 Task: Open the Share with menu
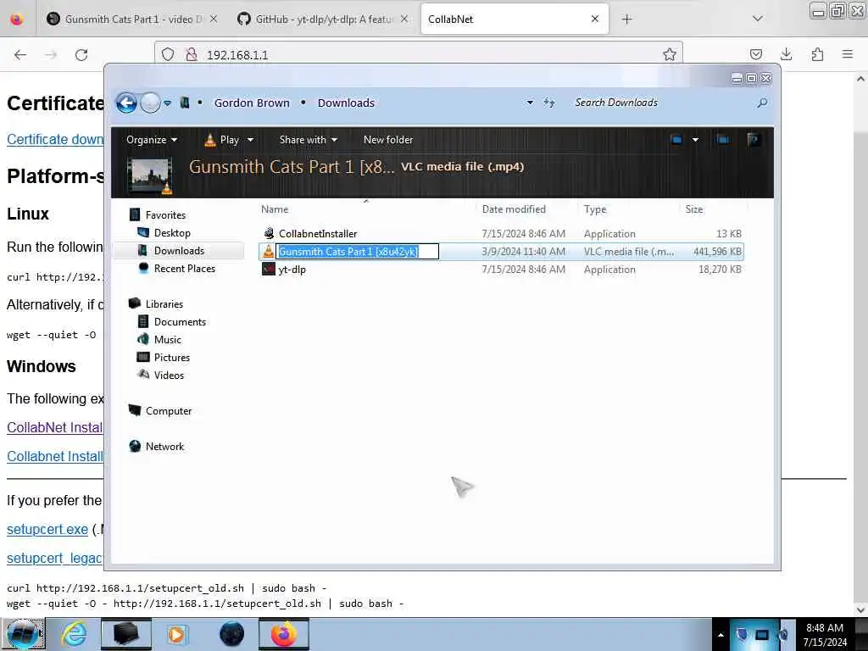pos(309,140)
